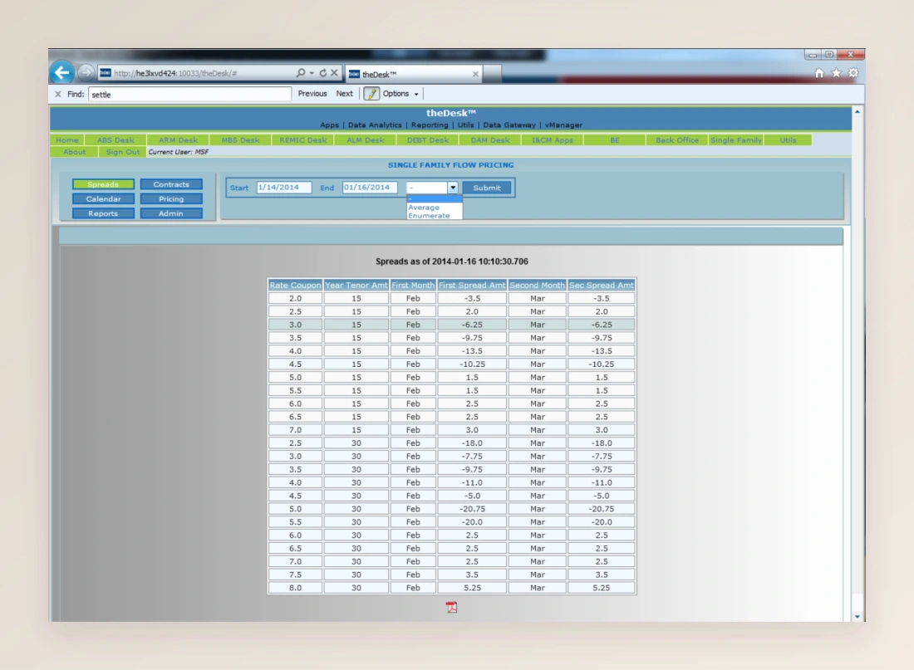
Task: Open the REMIC Desk tab
Action: pos(302,139)
